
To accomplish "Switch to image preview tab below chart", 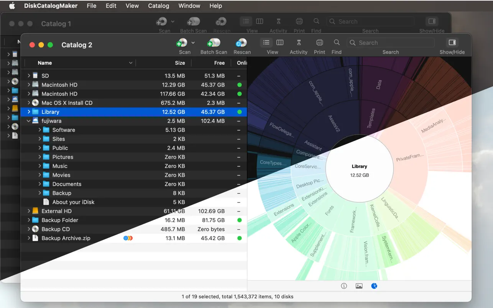I will tap(359, 286).
